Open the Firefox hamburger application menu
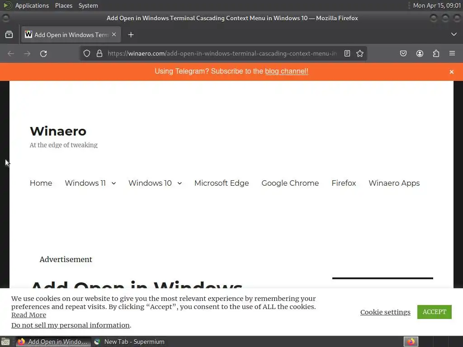The image size is (463, 347). [452, 53]
